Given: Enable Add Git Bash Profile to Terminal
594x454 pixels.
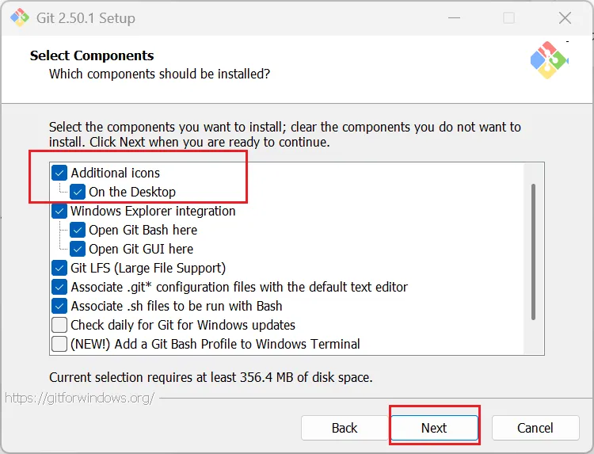Looking at the screenshot, I should tap(59, 344).
